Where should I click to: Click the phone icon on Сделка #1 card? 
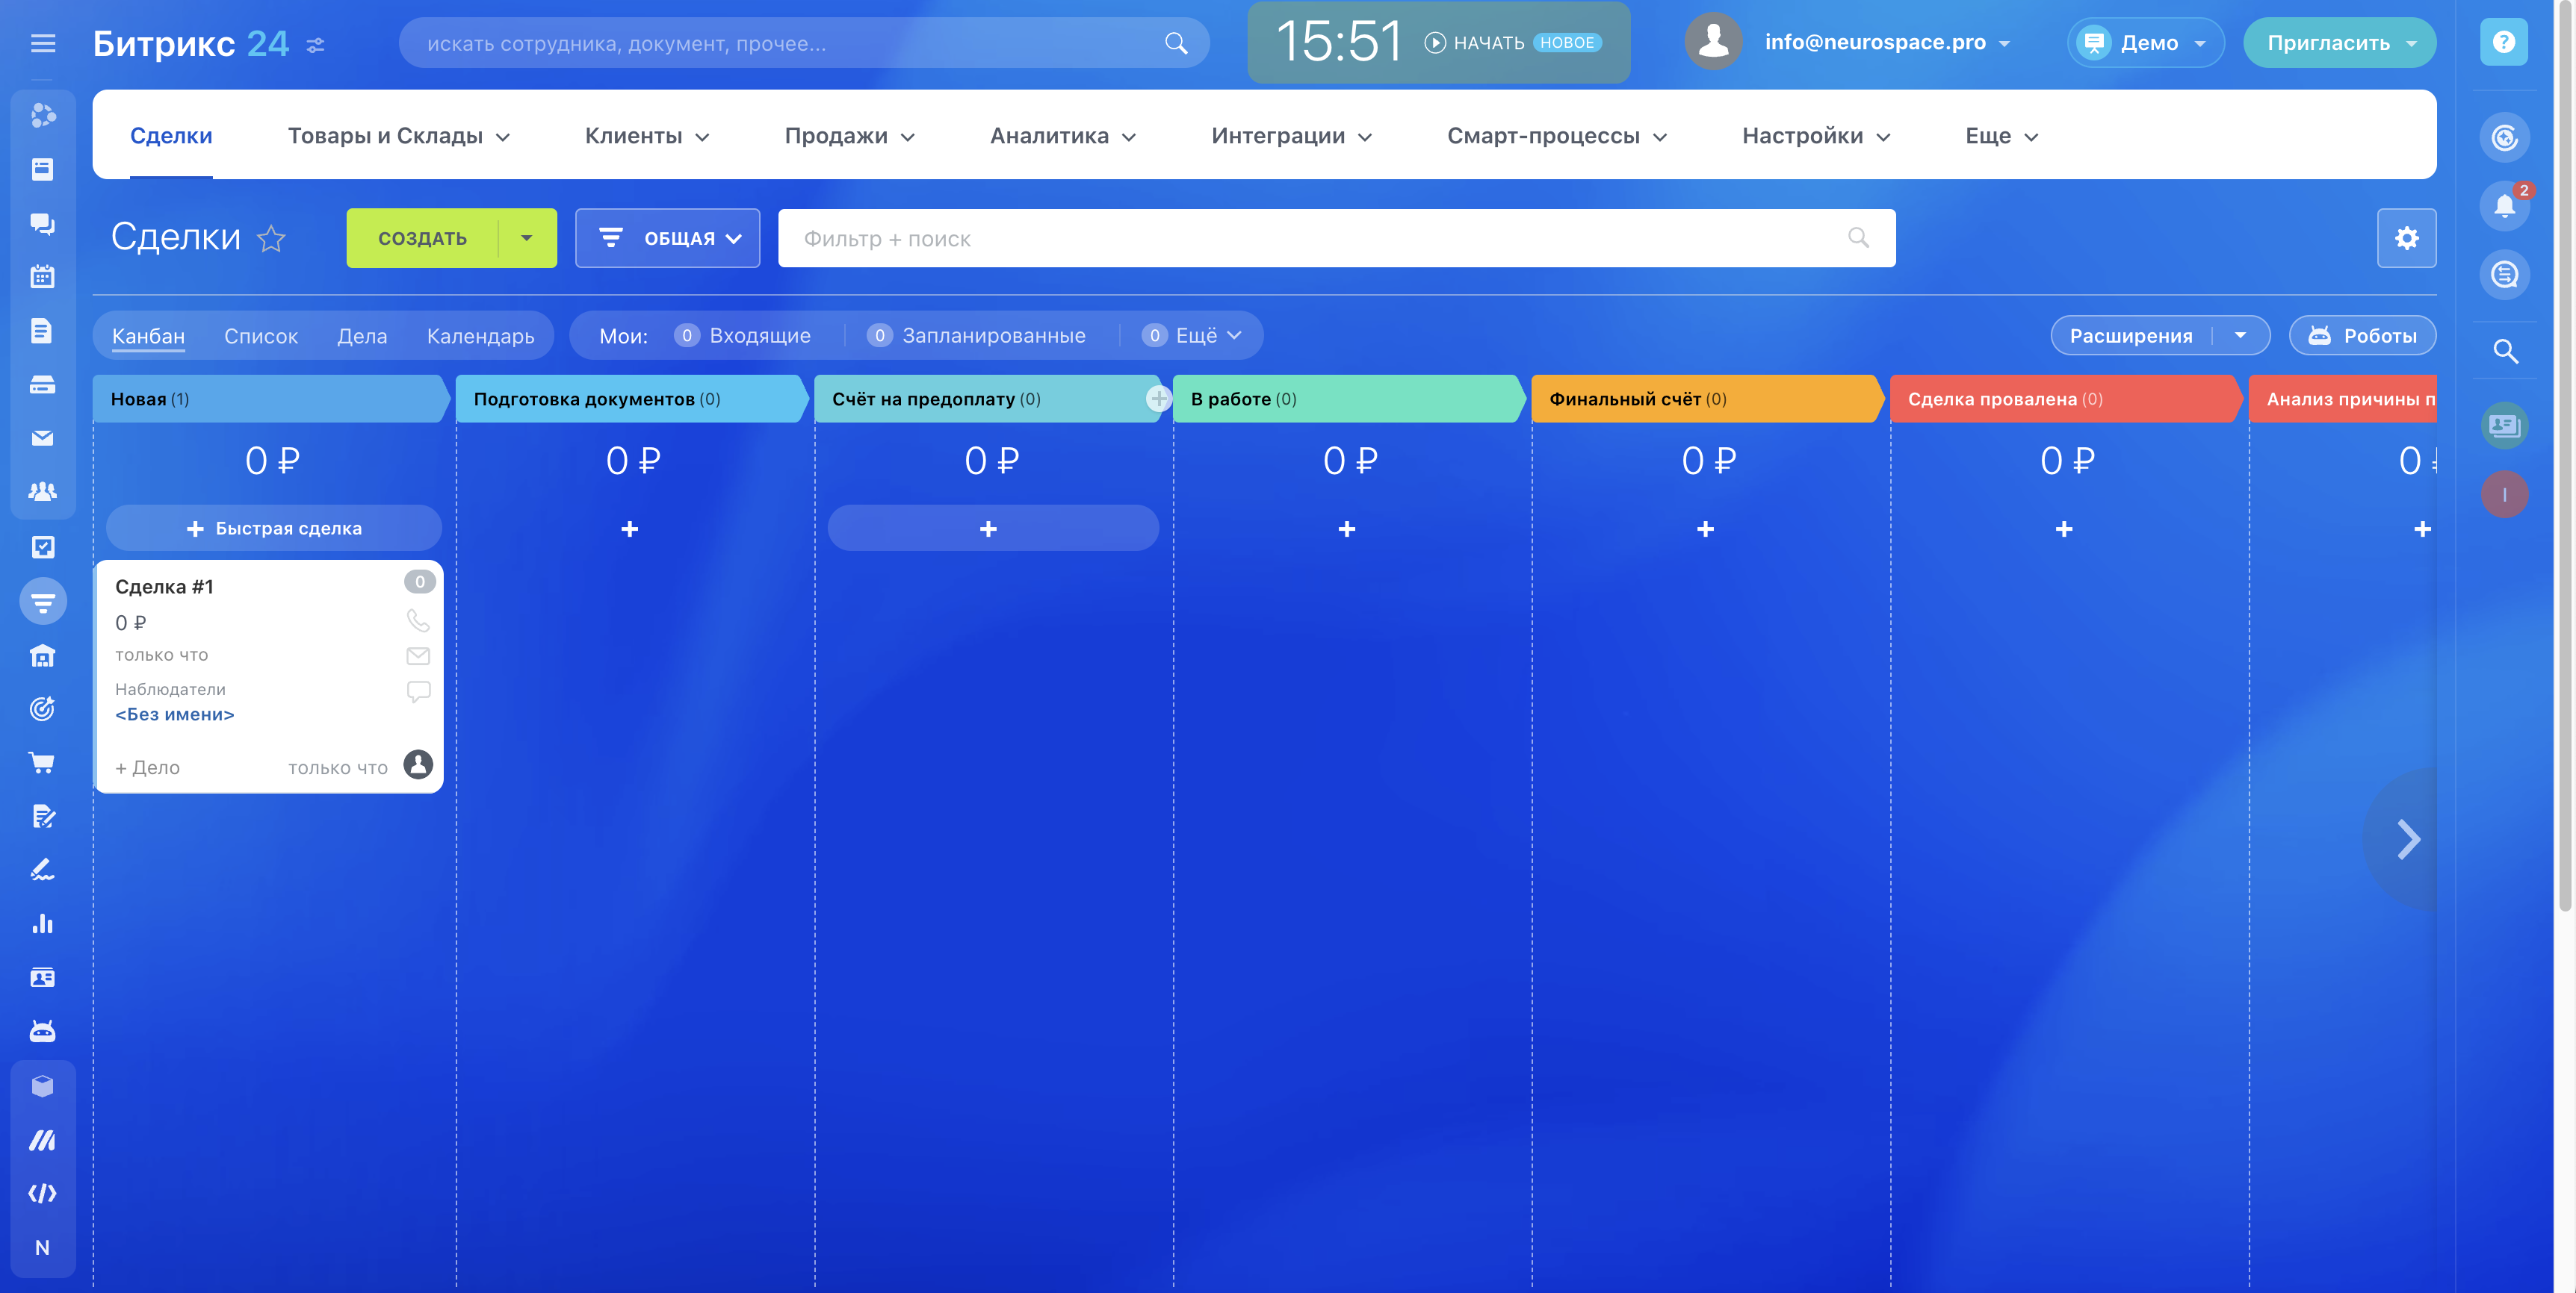click(418, 620)
